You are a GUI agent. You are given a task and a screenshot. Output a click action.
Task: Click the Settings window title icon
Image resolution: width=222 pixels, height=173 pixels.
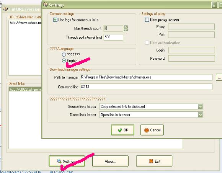tap(46, 5)
